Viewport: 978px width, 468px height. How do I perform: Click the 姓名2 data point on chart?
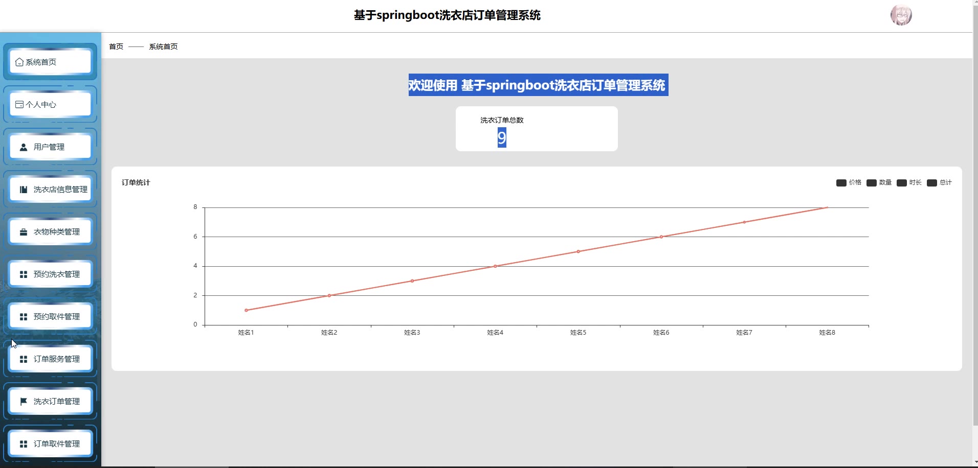[x=329, y=295]
